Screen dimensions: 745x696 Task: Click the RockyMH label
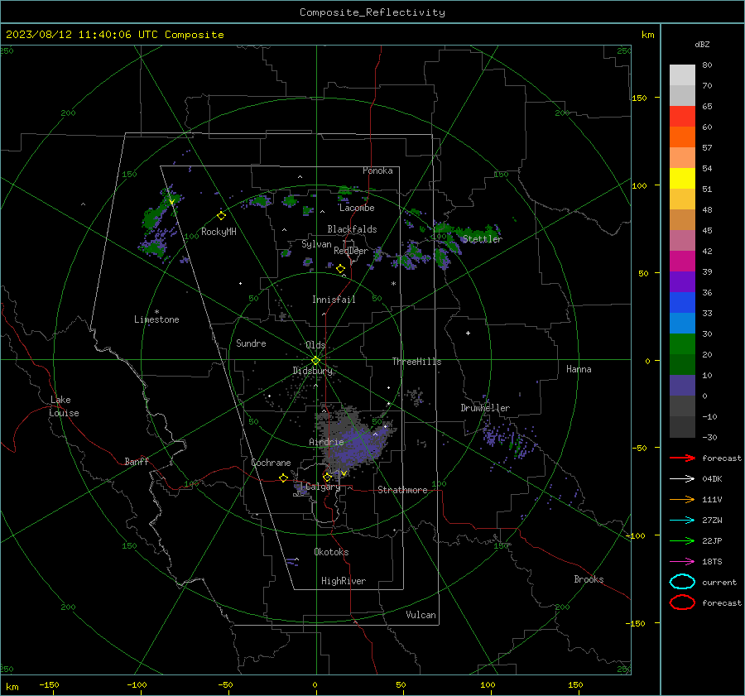(x=219, y=232)
